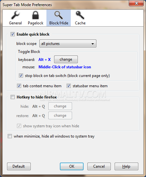Toggle show system tray icon when hide

coord(19,126)
